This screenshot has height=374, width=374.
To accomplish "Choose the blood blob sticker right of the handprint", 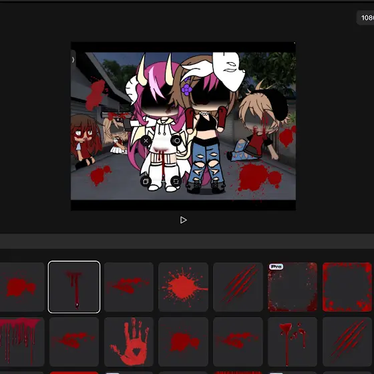I will tap(183, 342).
